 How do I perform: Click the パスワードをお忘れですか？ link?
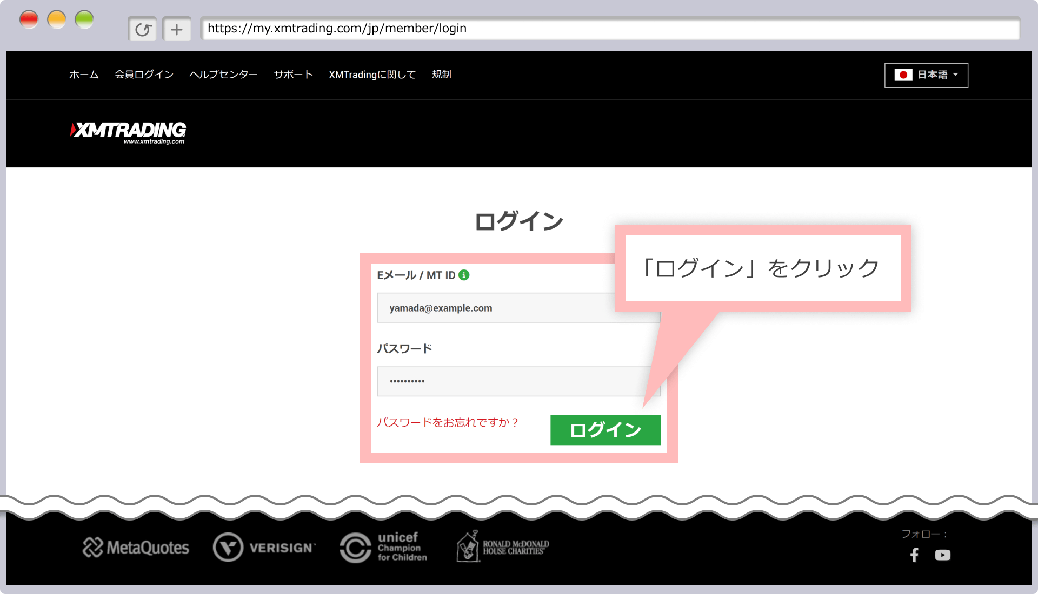pyautogui.click(x=448, y=422)
